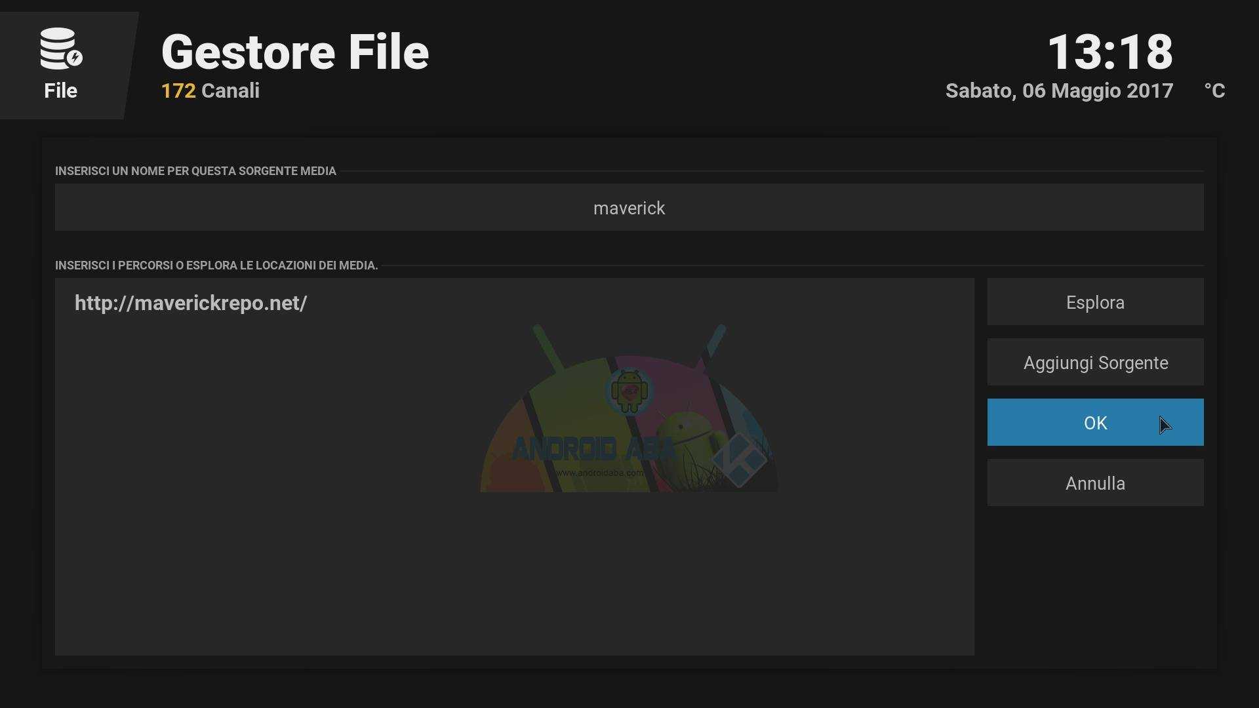Click the ANDROID ABA watermark logo text
1259x708 pixels.
click(592, 449)
